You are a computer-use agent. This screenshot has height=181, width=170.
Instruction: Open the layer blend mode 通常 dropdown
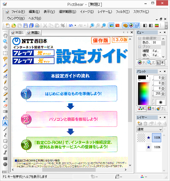[x=150, y=129]
